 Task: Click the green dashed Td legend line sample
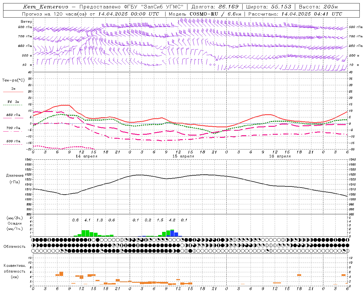coord(13,105)
